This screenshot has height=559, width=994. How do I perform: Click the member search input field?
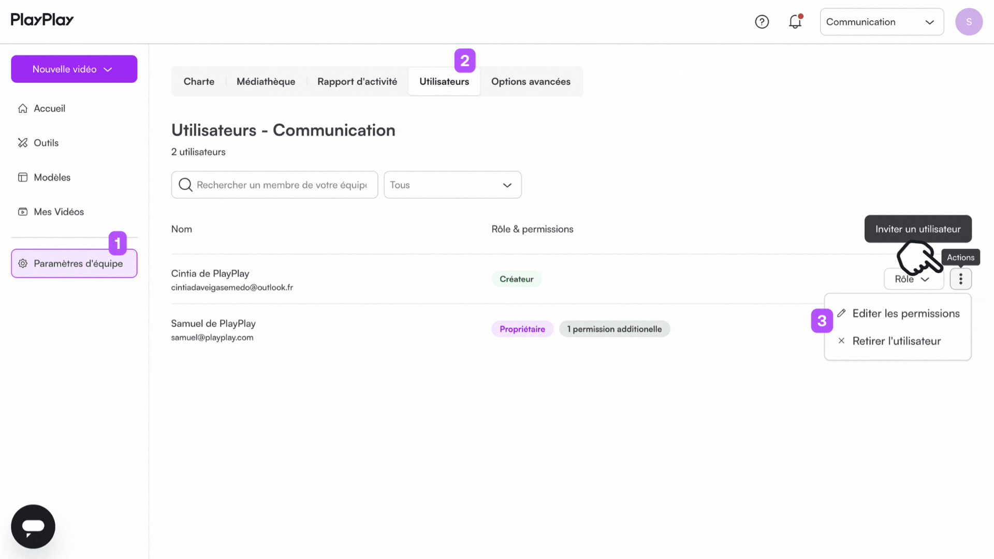click(x=274, y=185)
